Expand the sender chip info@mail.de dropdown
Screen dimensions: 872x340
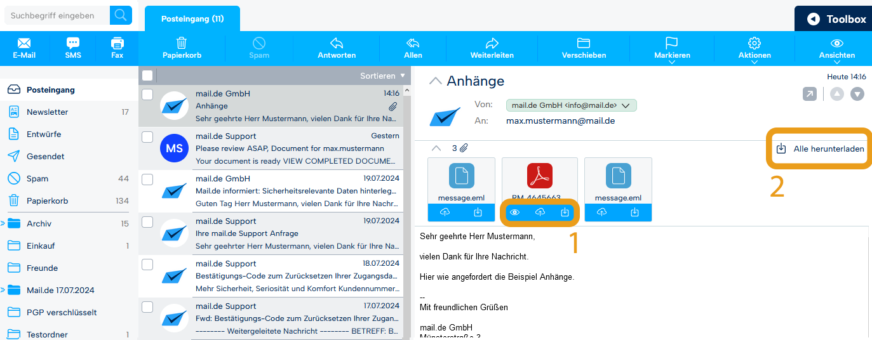tap(571, 105)
